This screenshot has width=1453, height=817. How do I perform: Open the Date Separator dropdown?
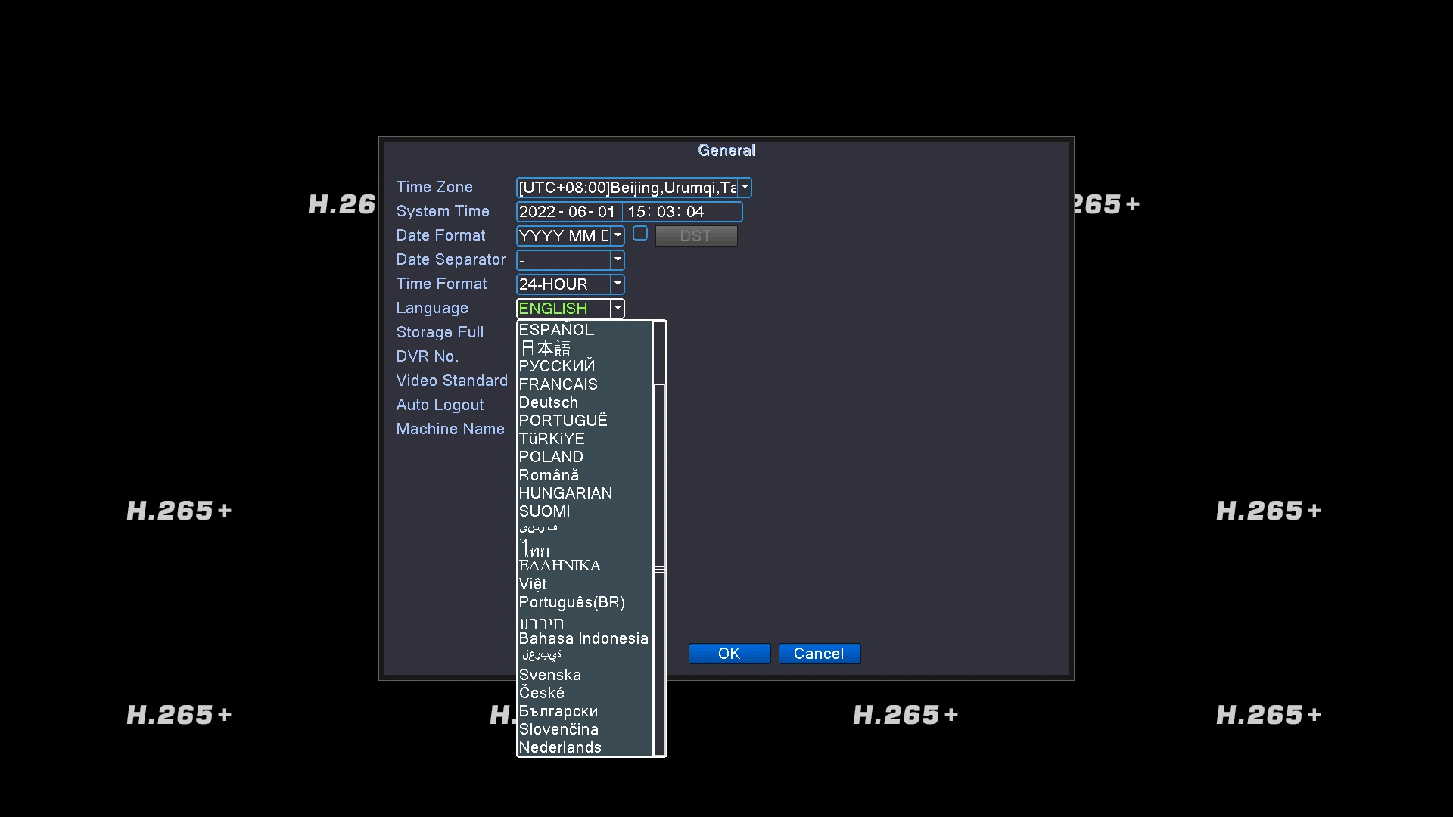pyautogui.click(x=618, y=259)
